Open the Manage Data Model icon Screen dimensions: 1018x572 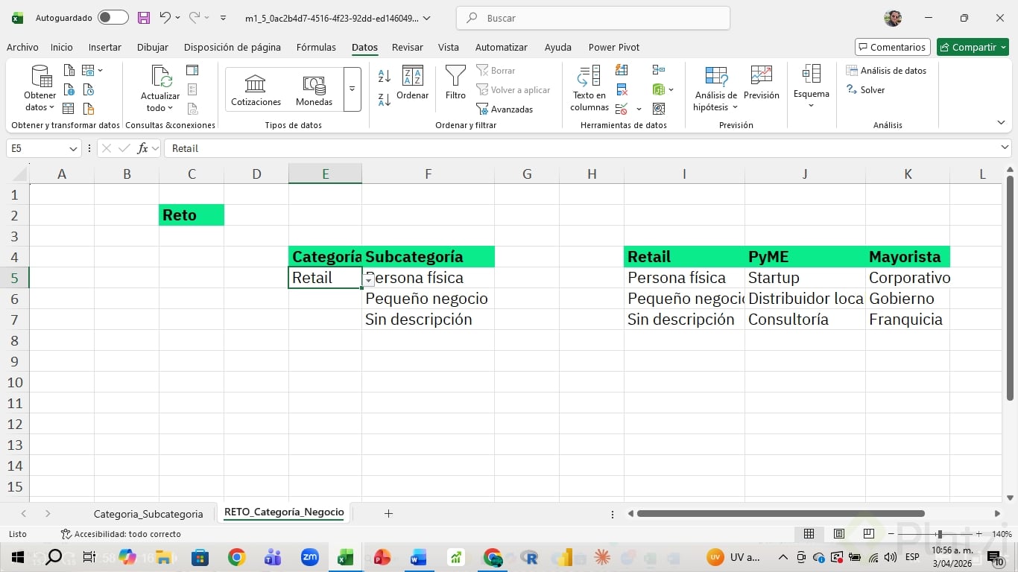coord(658,109)
